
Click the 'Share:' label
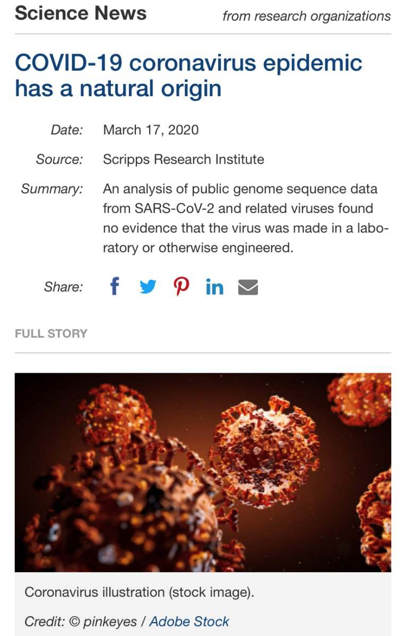pyautogui.click(x=64, y=287)
